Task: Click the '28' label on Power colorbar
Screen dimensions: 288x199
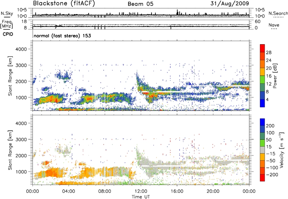Action: pyautogui.click(x=269, y=52)
